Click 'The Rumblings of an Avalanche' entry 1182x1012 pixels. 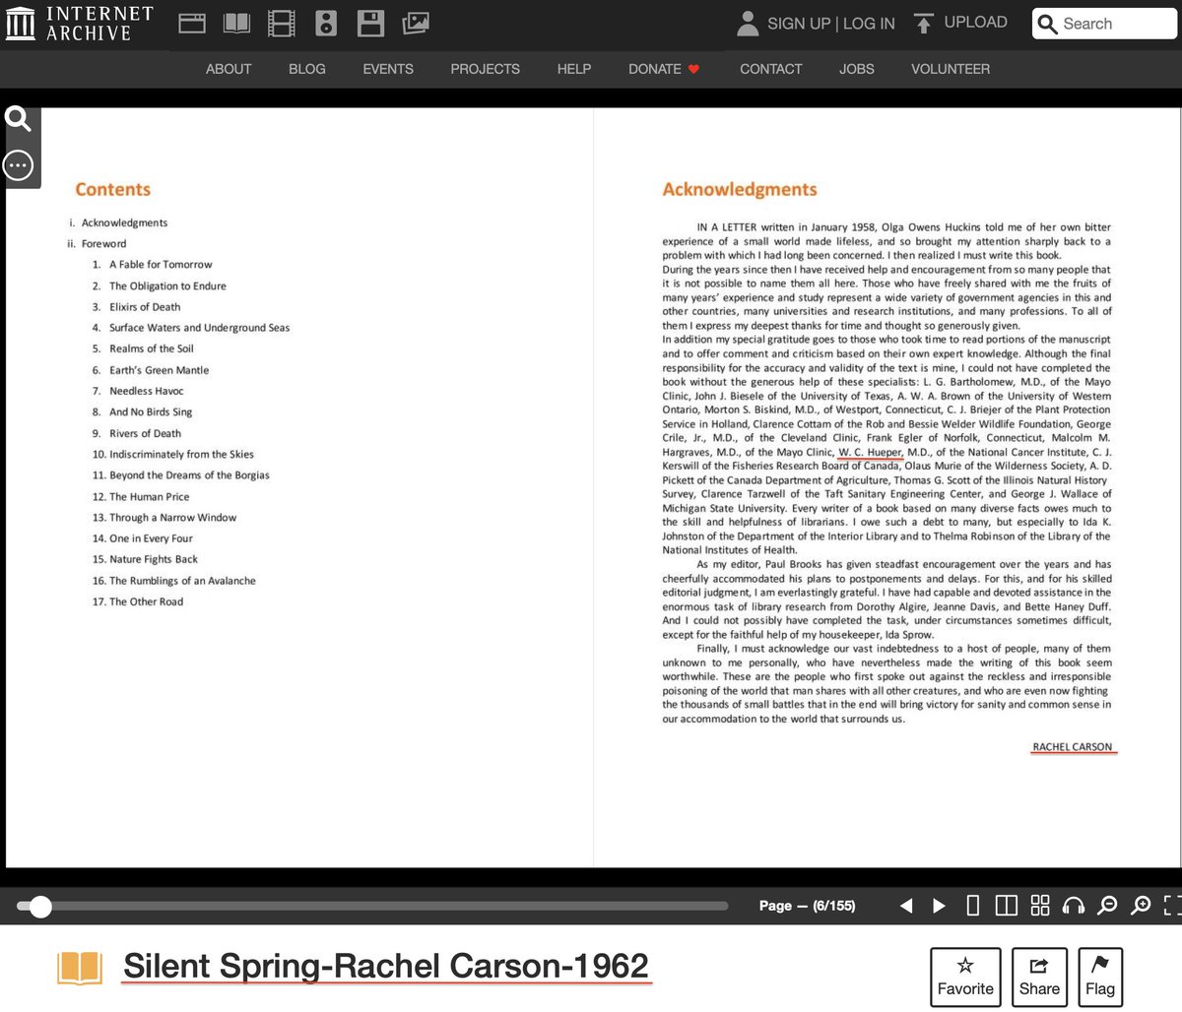pos(182,581)
